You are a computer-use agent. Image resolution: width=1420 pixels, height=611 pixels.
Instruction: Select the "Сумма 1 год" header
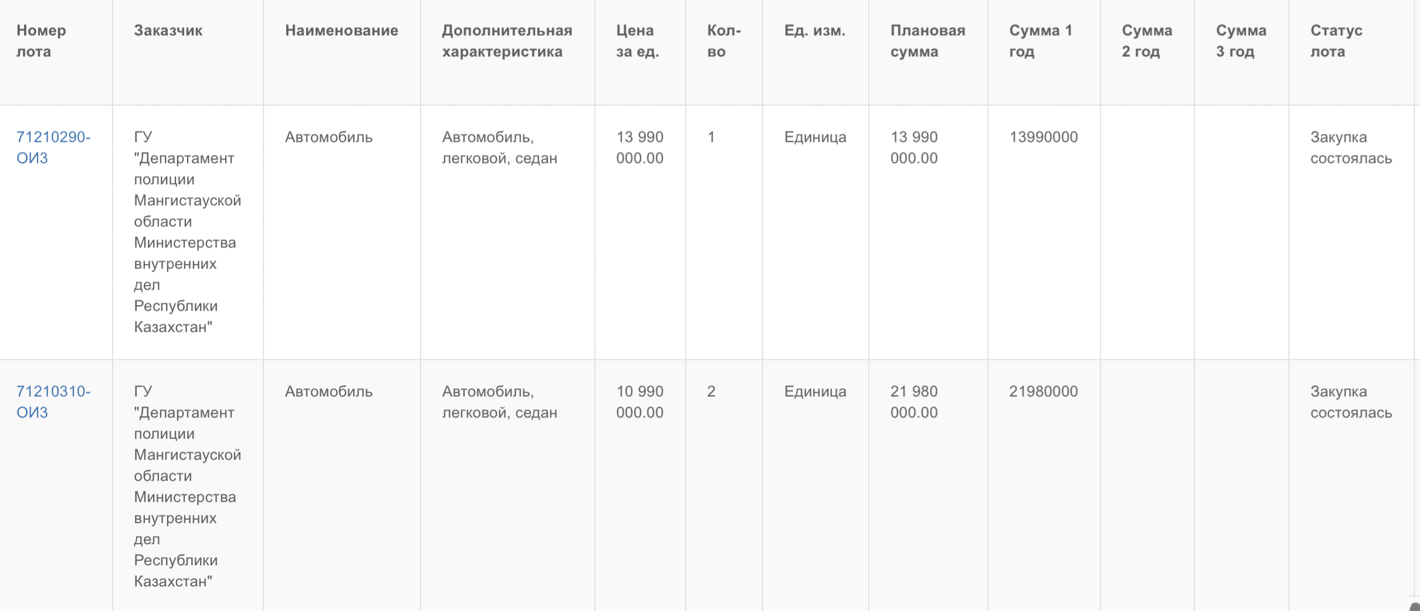[1040, 41]
